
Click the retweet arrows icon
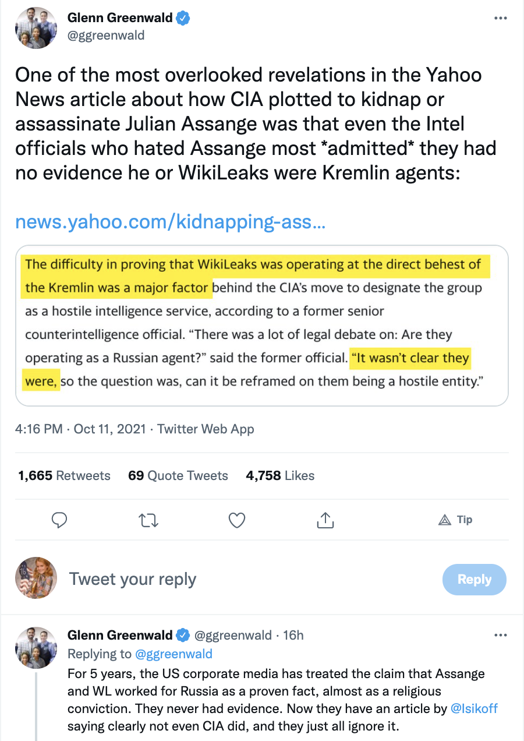[x=149, y=520]
